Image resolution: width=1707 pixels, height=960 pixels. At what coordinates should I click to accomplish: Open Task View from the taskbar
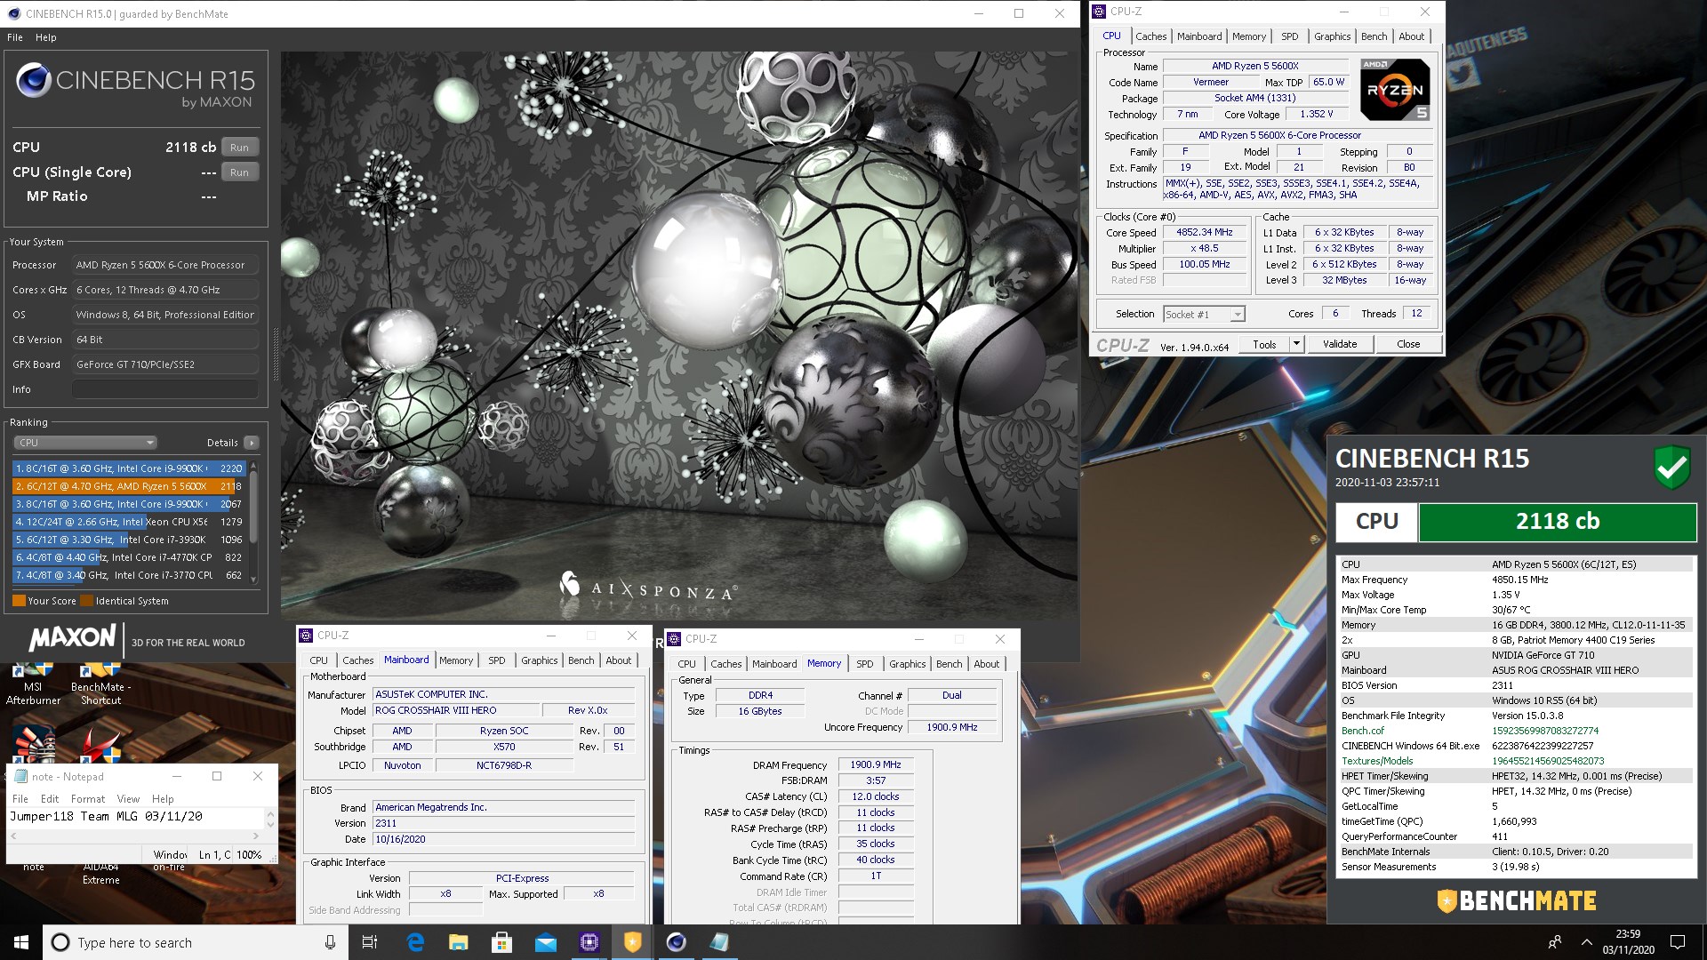[370, 942]
